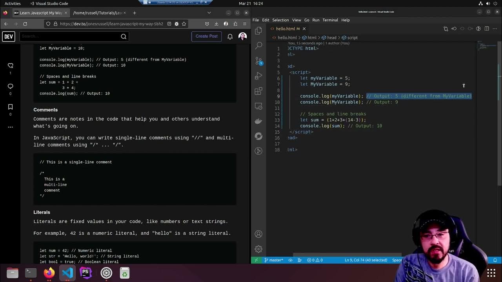
Task: Click the DEV logo home link
Action: [x=9, y=36]
